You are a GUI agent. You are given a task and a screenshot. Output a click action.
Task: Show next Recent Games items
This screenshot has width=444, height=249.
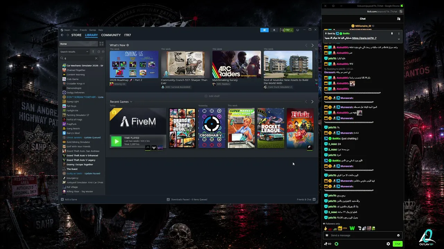[x=312, y=102]
